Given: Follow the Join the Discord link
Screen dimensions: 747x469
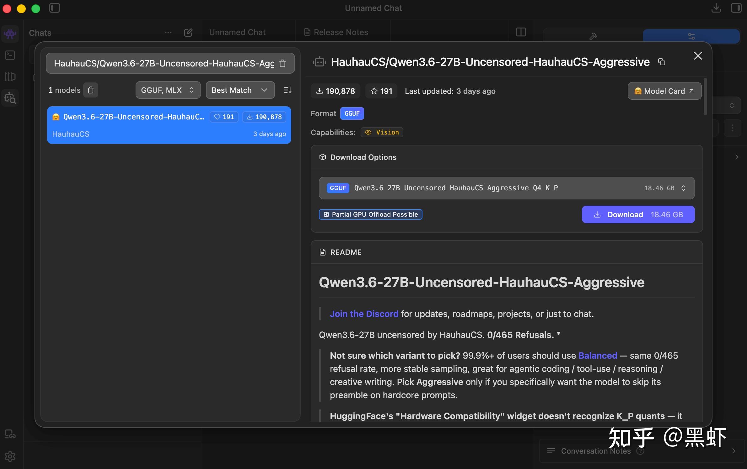Looking at the screenshot, I should 364,314.
